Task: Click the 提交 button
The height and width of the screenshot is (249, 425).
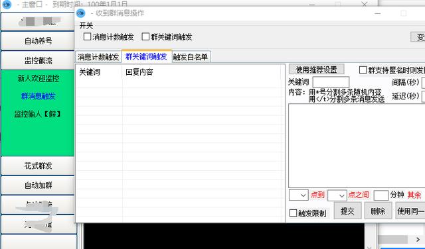Action: 347,211
